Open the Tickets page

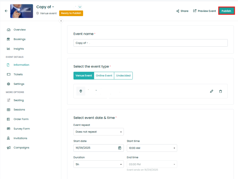click(x=18, y=74)
